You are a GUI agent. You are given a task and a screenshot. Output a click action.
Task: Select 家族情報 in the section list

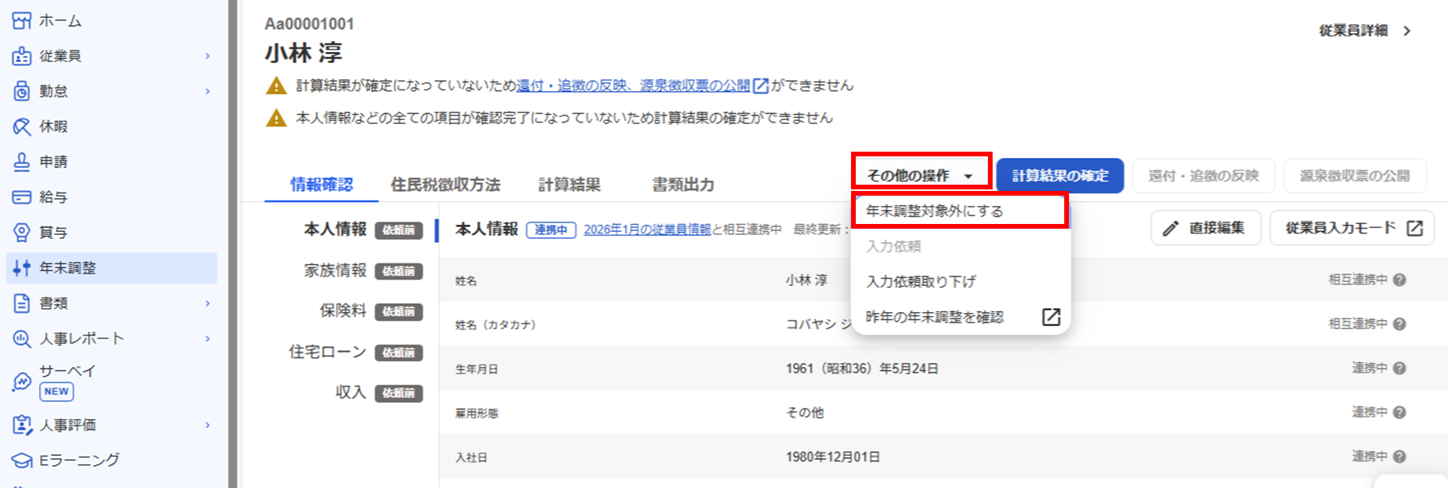tap(335, 270)
